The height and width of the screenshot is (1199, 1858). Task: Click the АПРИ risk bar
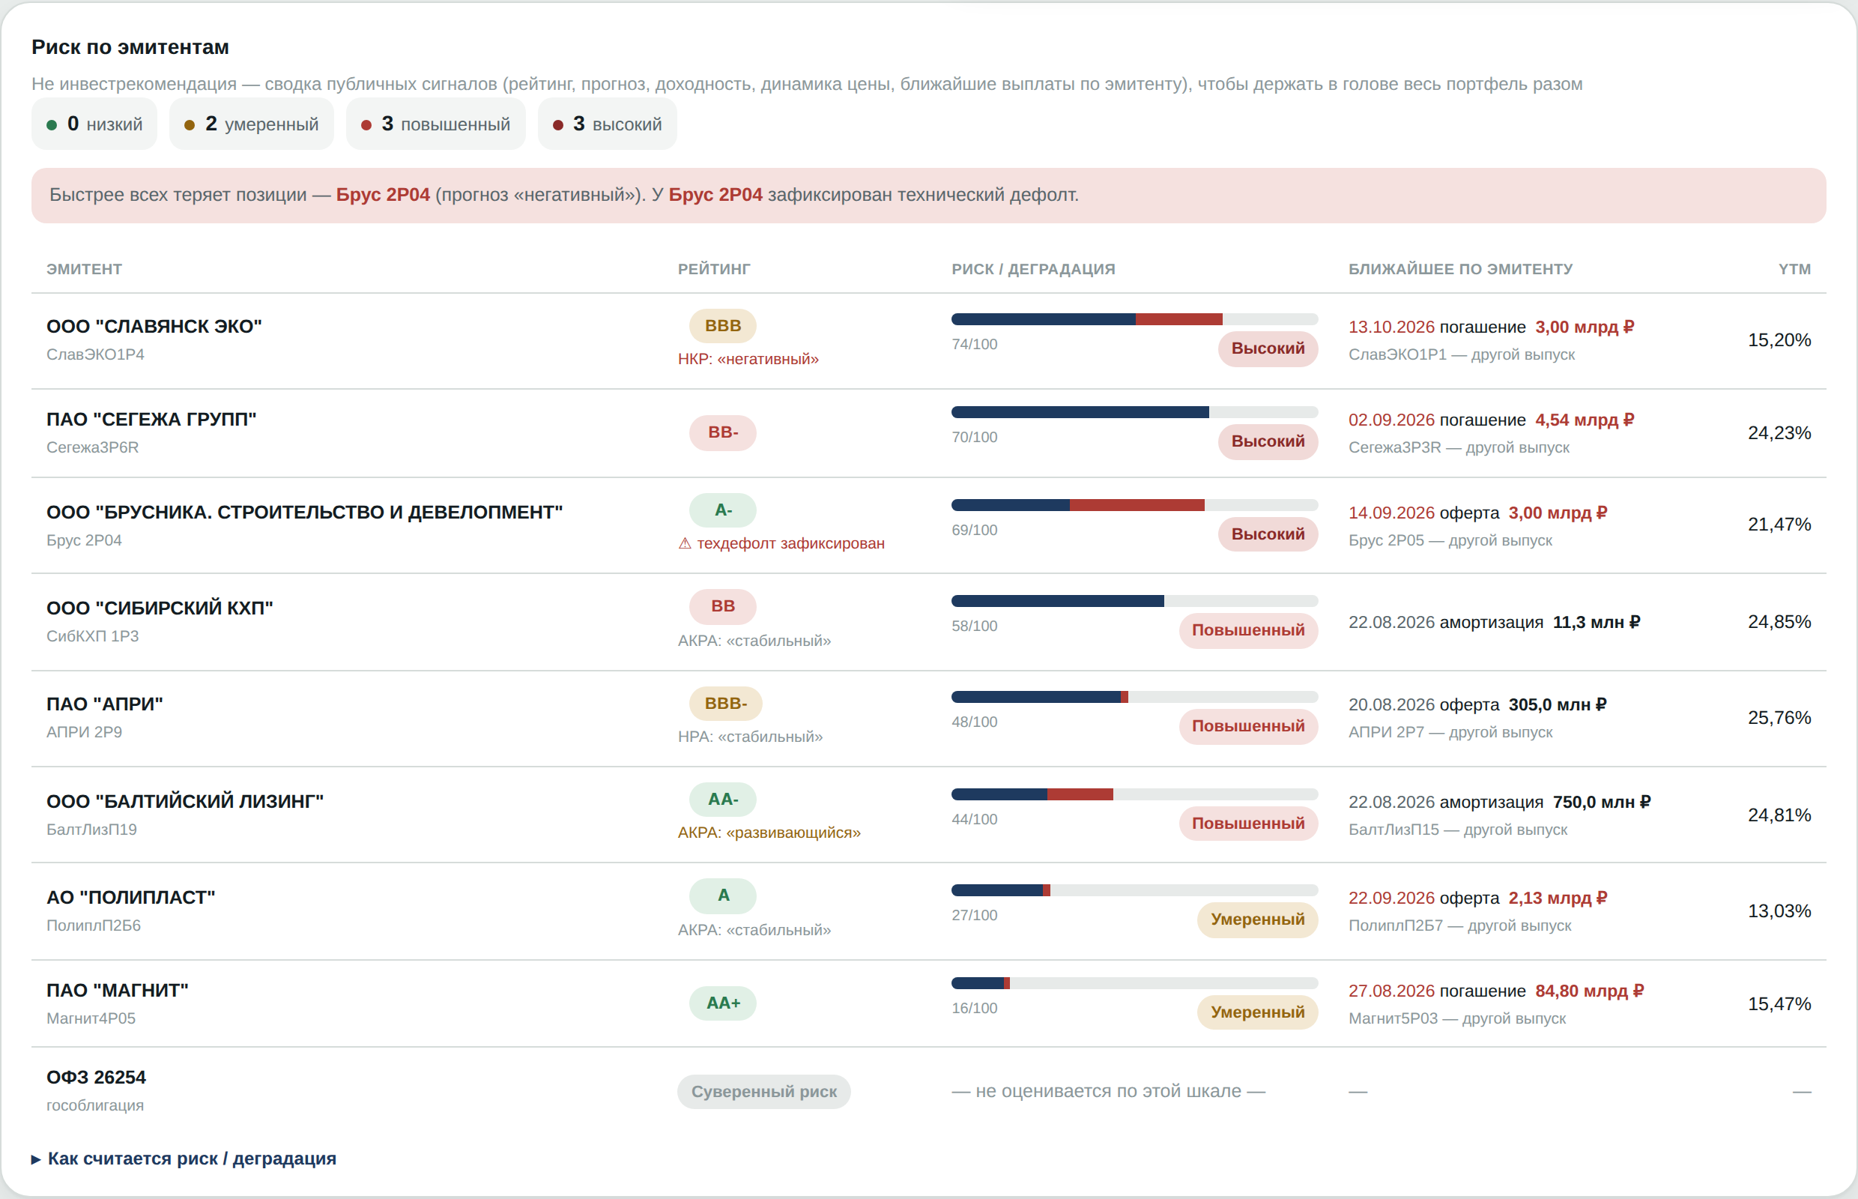coord(1134,697)
